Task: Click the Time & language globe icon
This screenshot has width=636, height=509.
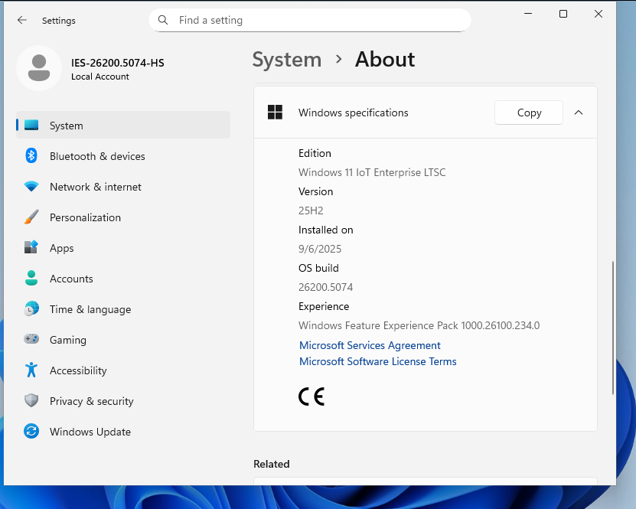Action: click(31, 308)
